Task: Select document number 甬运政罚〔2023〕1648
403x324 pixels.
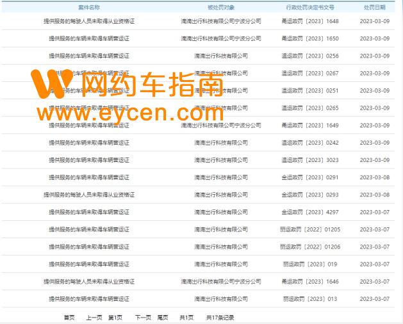Action: click(x=310, y=21)
